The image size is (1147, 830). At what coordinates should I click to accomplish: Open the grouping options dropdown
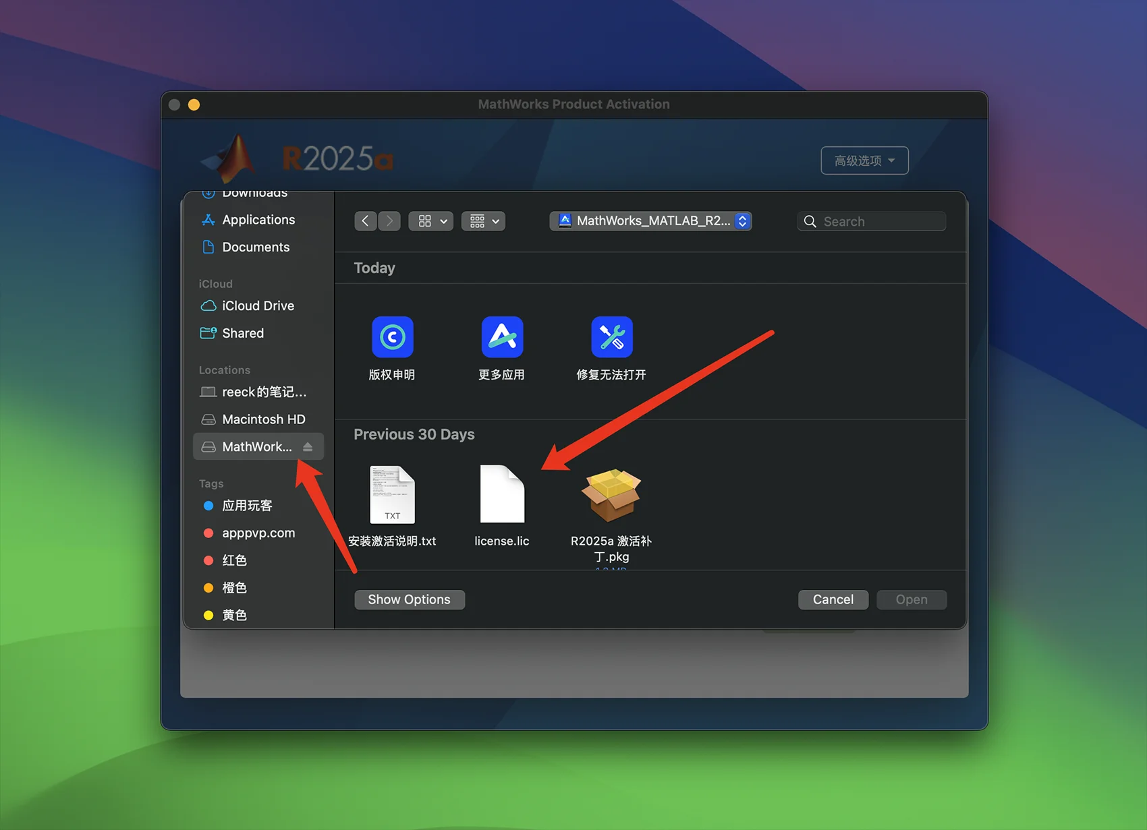tap(484, 221)
